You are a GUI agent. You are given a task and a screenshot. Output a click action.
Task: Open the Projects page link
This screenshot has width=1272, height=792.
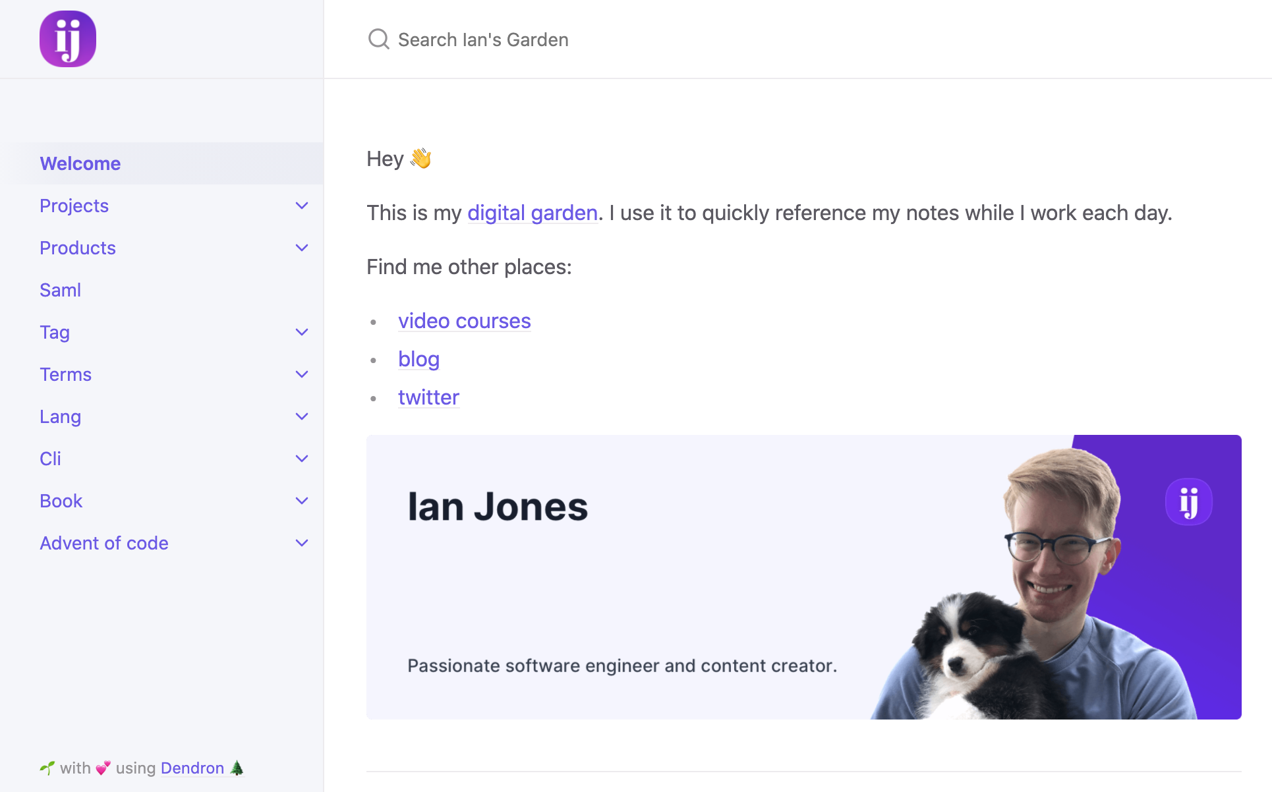tap(74, 206)
